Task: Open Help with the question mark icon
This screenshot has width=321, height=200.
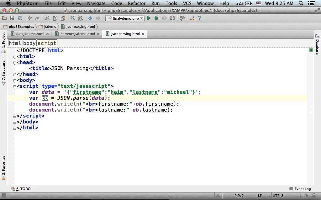Action: pyautogui.click(x=200, y=18)
